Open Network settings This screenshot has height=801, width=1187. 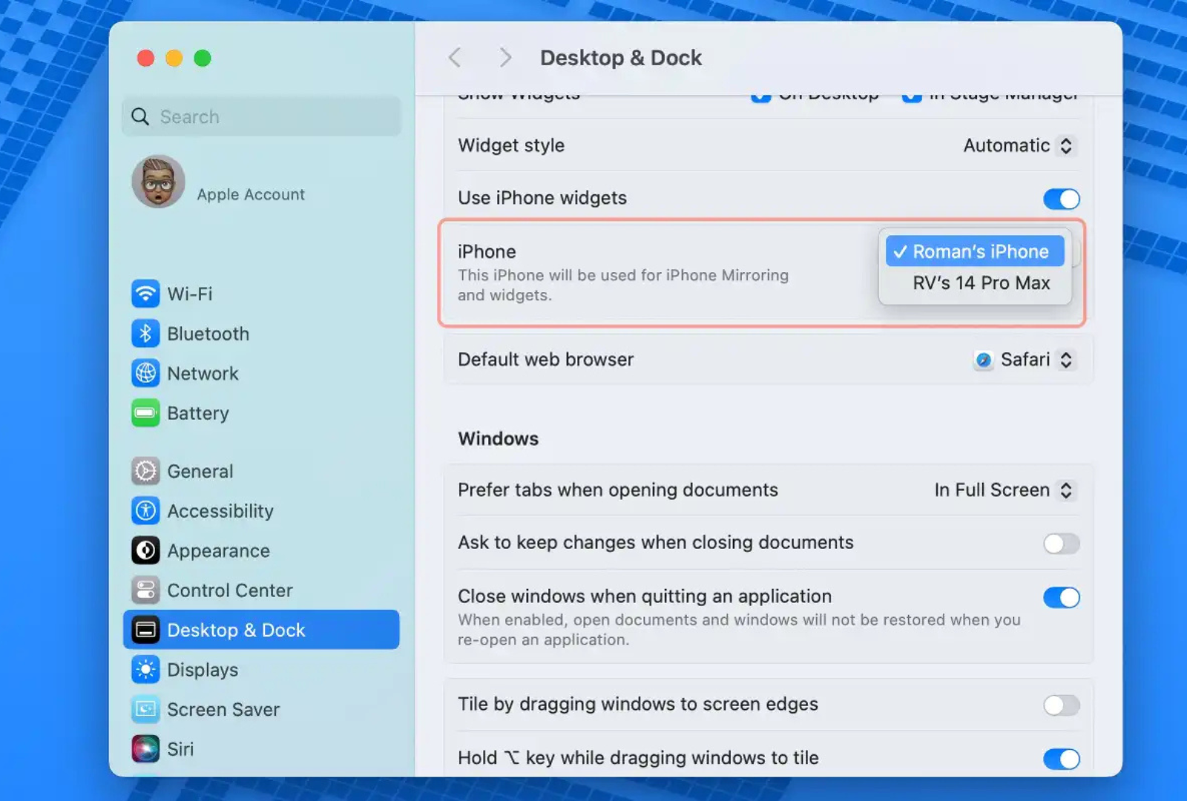point(203,373)
